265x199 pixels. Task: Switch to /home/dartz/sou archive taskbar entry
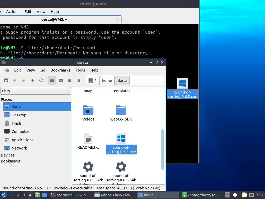pos(202,195)
